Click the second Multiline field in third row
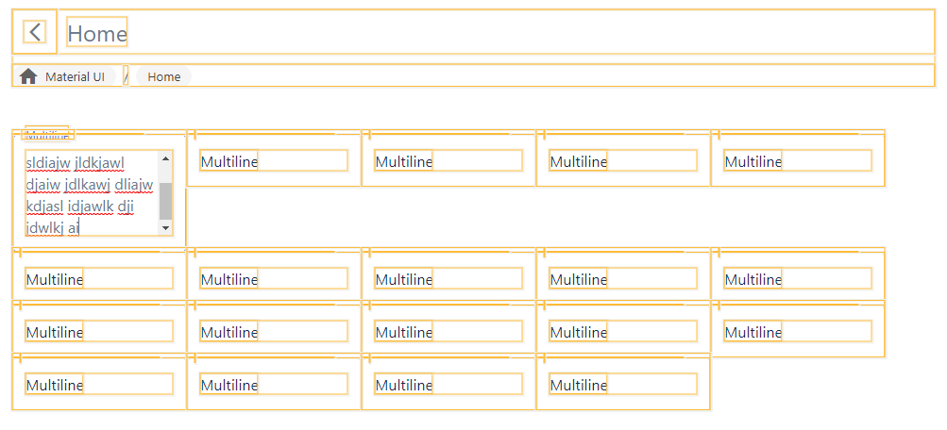This screenshot has width=947, height=430. (274, 332)
